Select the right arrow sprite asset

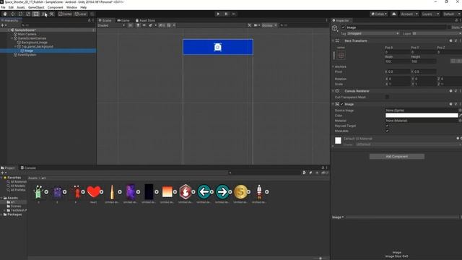click(222, 192)
